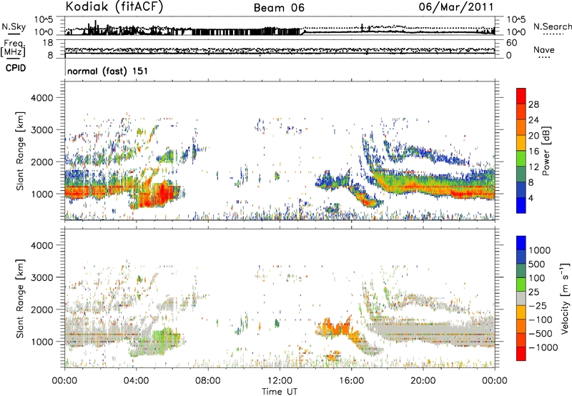Screen dimensions: 572x396
Task: Click 'normal (fast) 151' text
Action: [x=108, y=71]
